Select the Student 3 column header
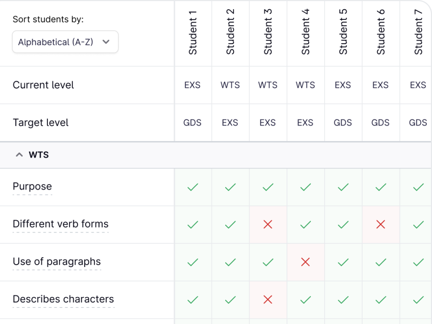Image resolution: width=432 pixels, height=324 pixels. pyautogui.click(x=268, y=32)
